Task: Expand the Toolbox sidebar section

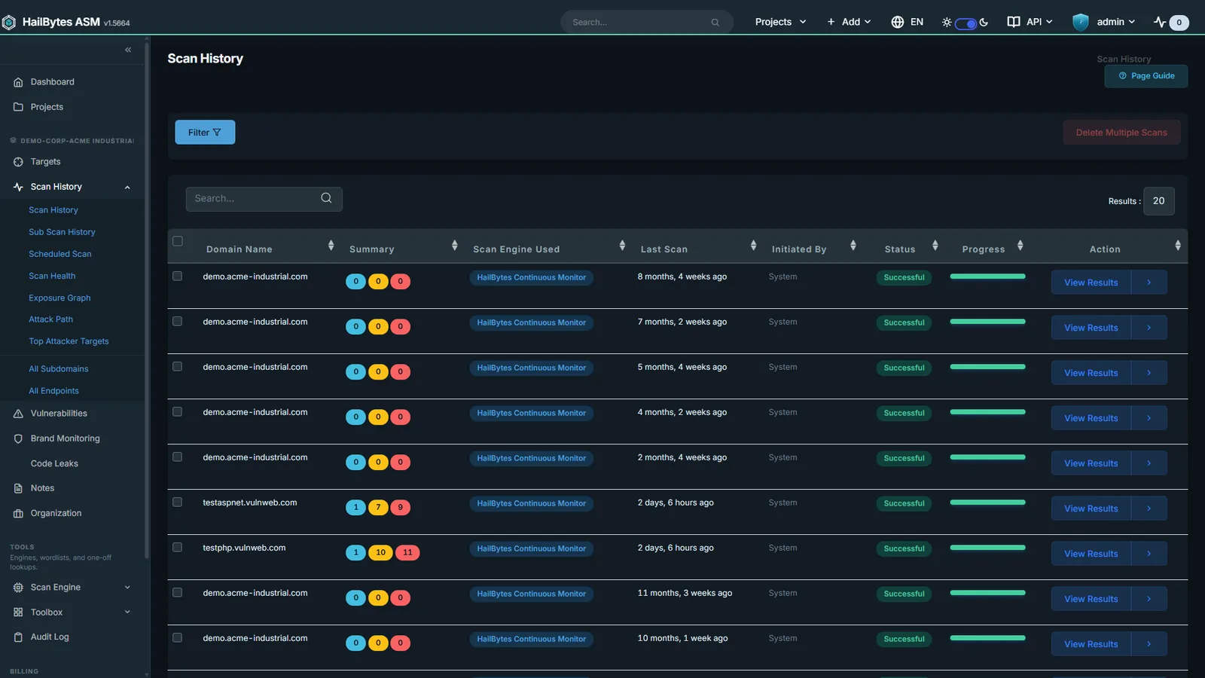Action: [127, 612]
